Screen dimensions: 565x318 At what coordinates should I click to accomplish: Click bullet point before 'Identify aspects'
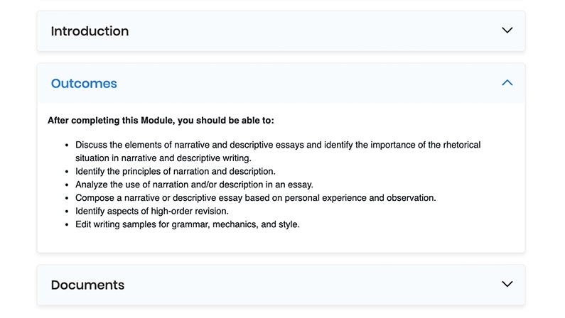point(68,212)
